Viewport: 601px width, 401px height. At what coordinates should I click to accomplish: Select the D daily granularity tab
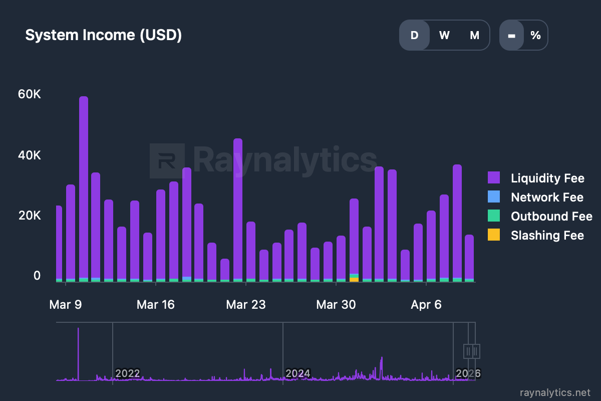415,35
